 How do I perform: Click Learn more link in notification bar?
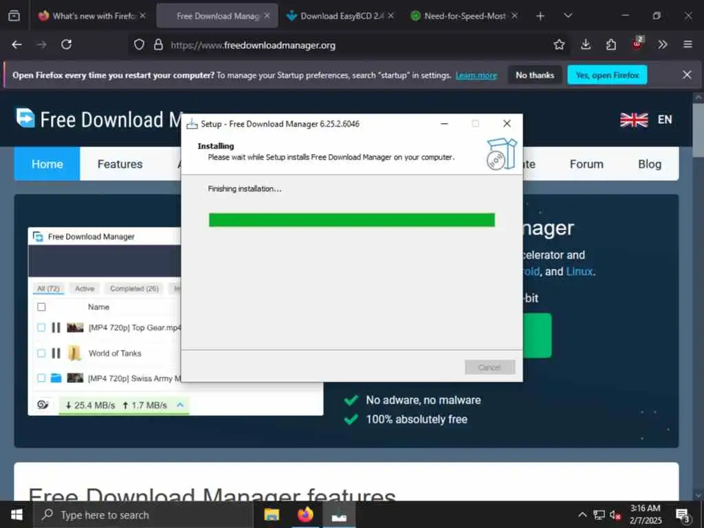[476, 76]
